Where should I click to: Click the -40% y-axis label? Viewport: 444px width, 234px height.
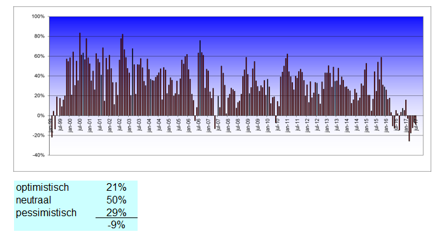pyautogui.click(x=39, y=155)
